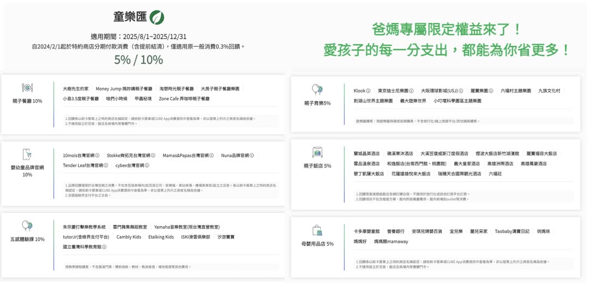This screenshot has height=287, width=589.
Task: Choose the Taobaby淘寶日記 merchant tag
Action: pos(512,231)
